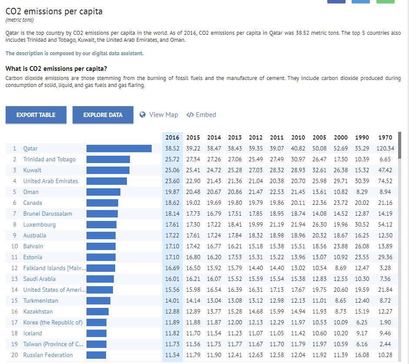Open the Estonia country link
This screenshot has width=409, height=364.
(x=33, y=257)
